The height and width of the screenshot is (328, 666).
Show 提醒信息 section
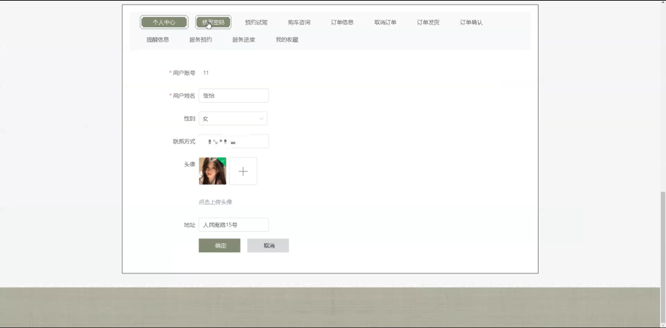click(158, 40)
